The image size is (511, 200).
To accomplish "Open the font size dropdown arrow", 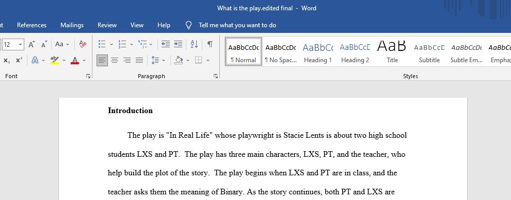I will (21, 44).
